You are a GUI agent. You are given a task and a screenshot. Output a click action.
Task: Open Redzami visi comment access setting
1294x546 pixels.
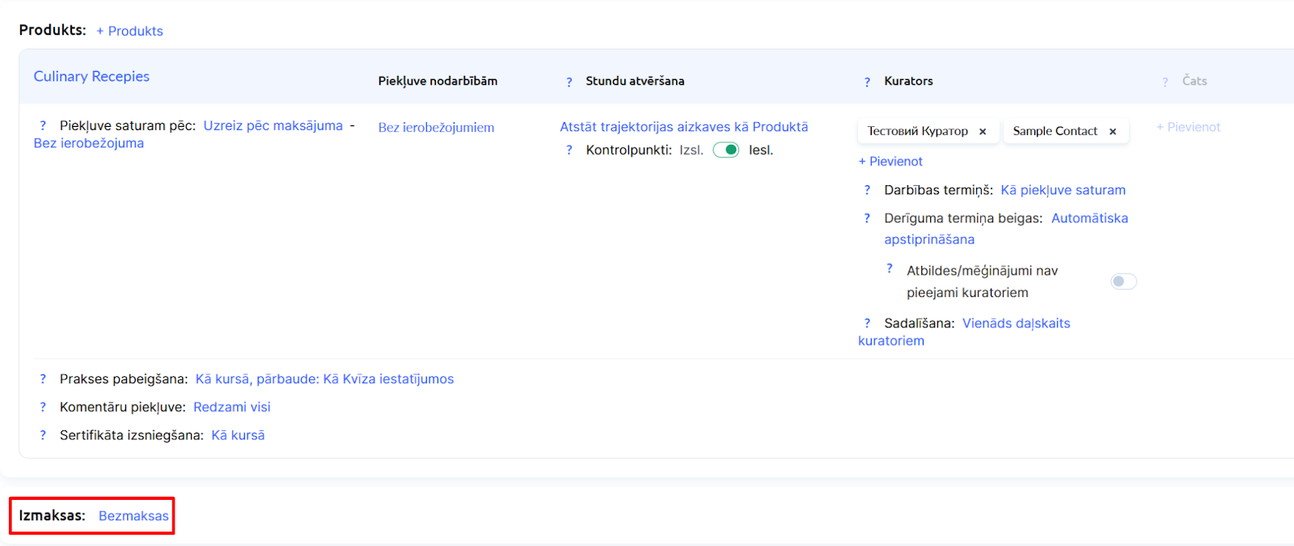pyautogui.click(x=231, y=408)
